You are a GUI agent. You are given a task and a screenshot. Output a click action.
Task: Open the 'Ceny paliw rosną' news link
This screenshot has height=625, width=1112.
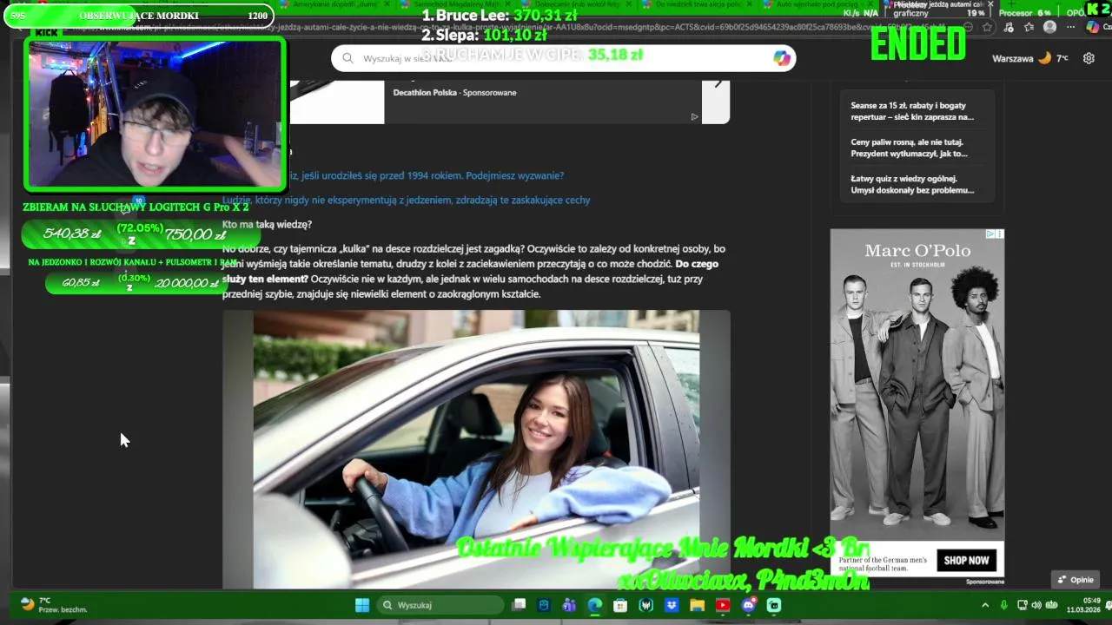point(909,148)
